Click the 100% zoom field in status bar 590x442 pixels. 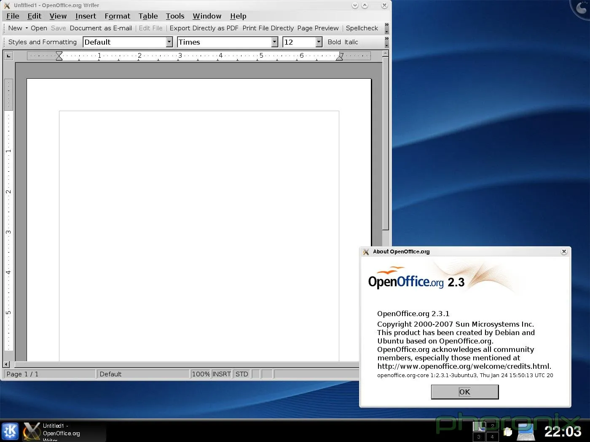coord(201,374)
